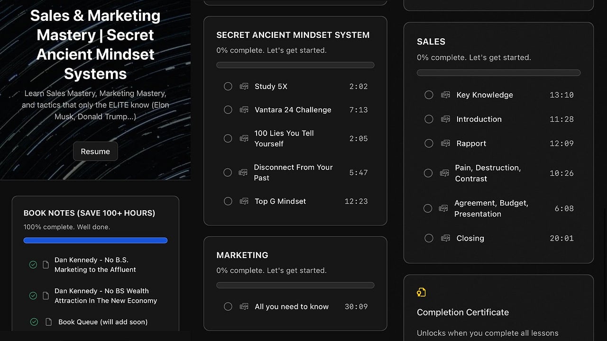Screen dimensions: 607x341
Task: Click the Resume button
Action: [95, 152]
